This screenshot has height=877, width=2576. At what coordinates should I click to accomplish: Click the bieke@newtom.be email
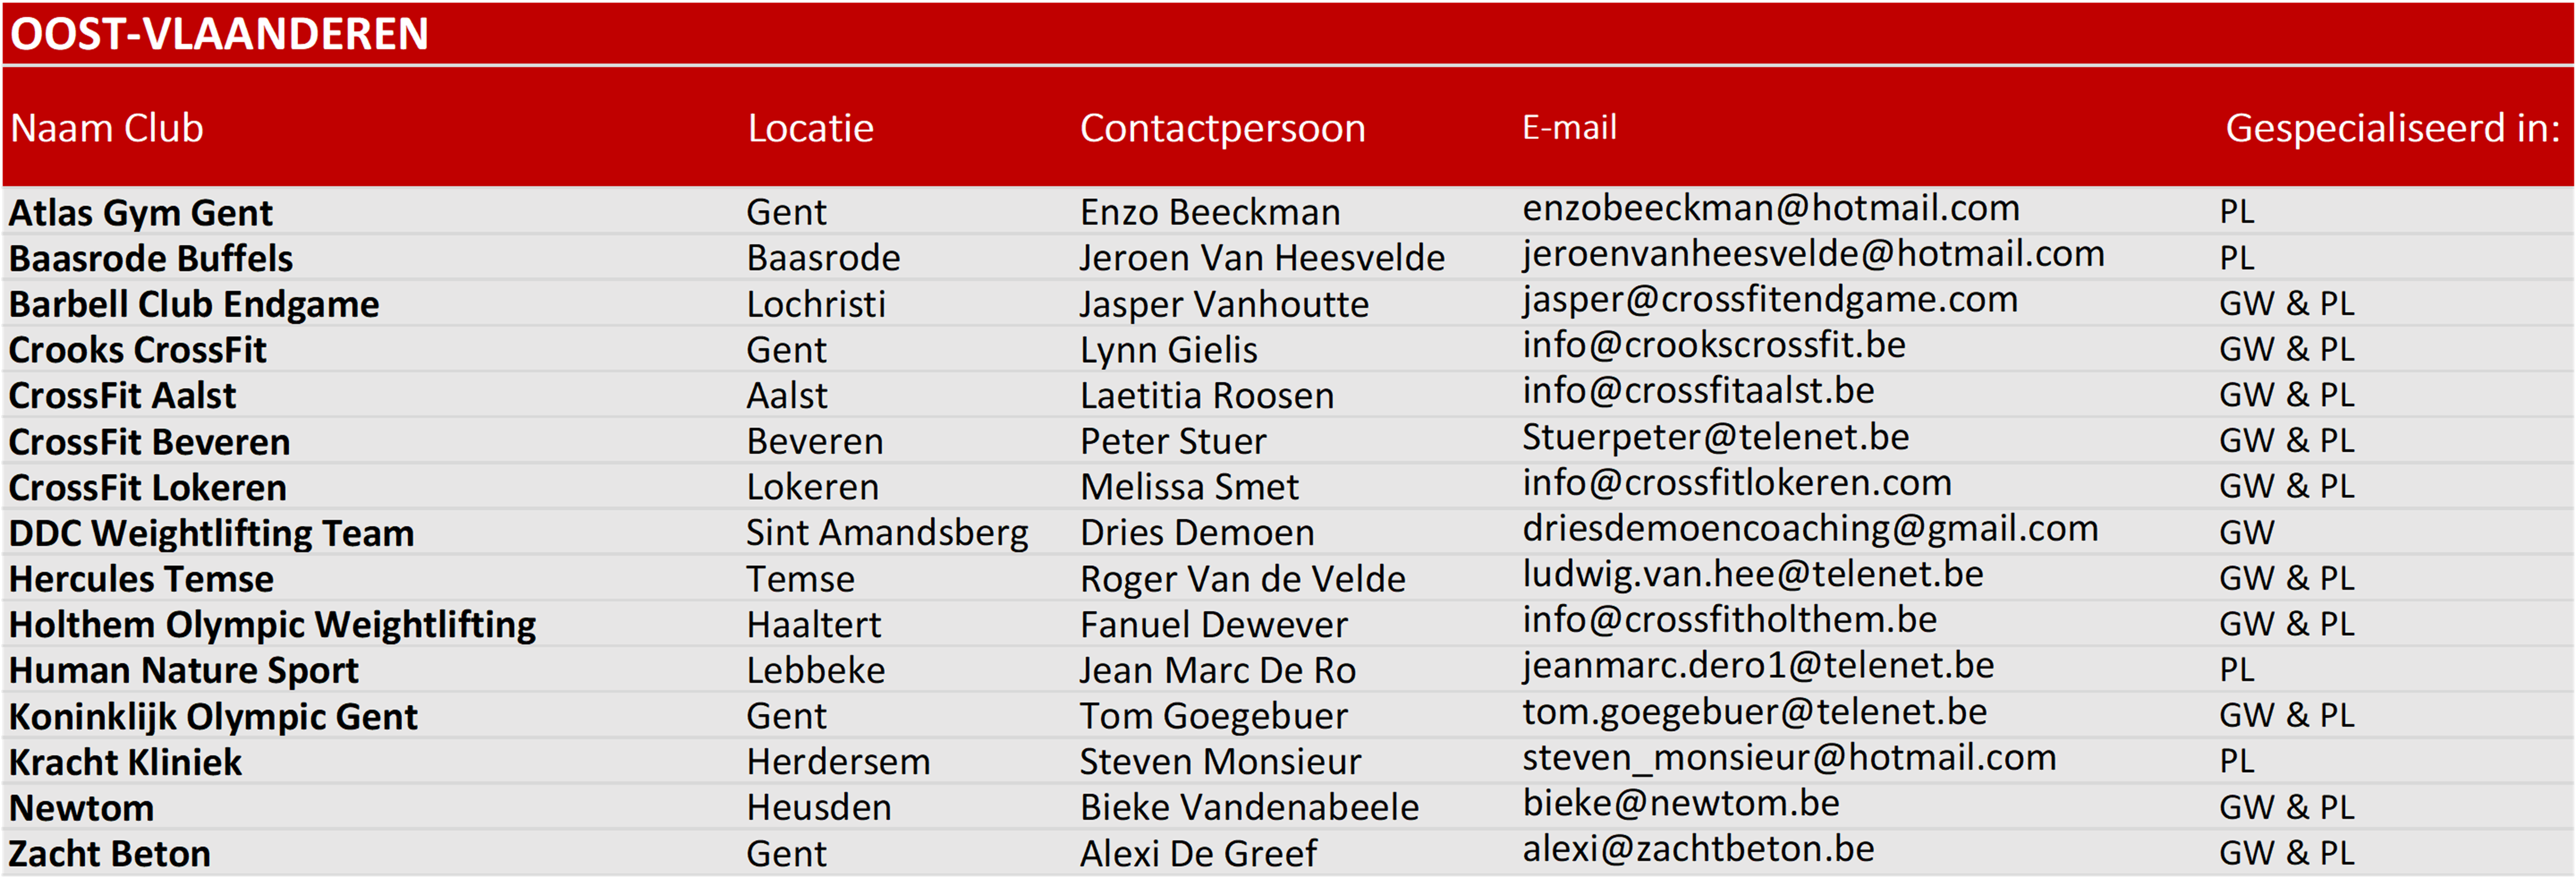1681,803
